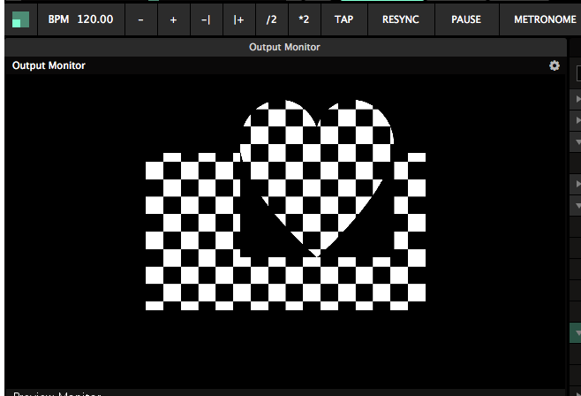Expand the topmost collapsed triangle at right edge
Screen dimensions: 581x396
pos(577,99)
